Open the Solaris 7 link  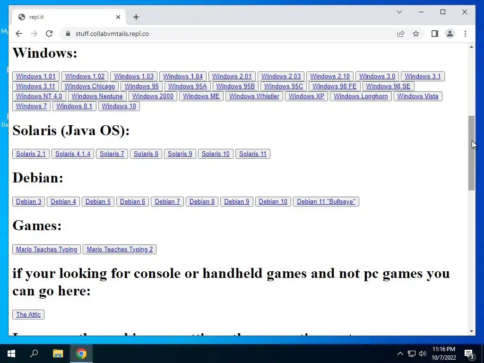pyautogui.click(x=112, y=154)
